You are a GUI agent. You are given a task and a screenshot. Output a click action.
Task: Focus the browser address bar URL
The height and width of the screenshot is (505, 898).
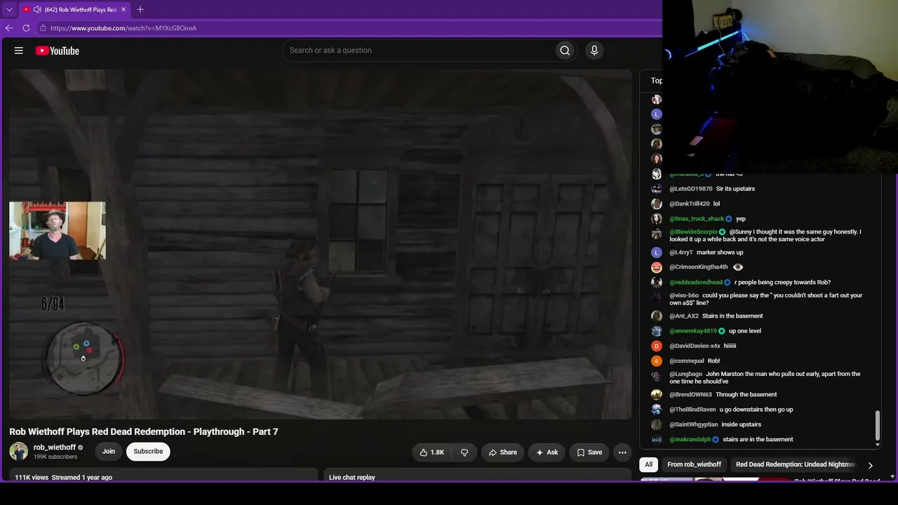click(x=123, y=28)
